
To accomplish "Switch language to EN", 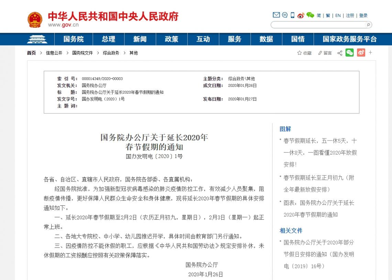I will tap(338, 15).
